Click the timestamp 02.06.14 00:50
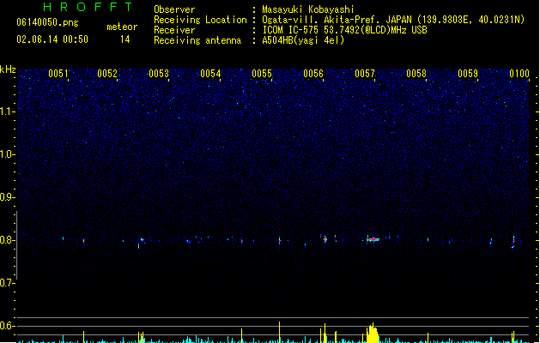 point(52,39)
